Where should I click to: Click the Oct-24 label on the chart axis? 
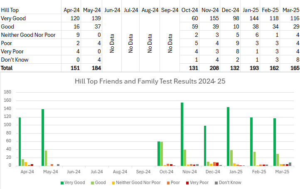[166, 171]
